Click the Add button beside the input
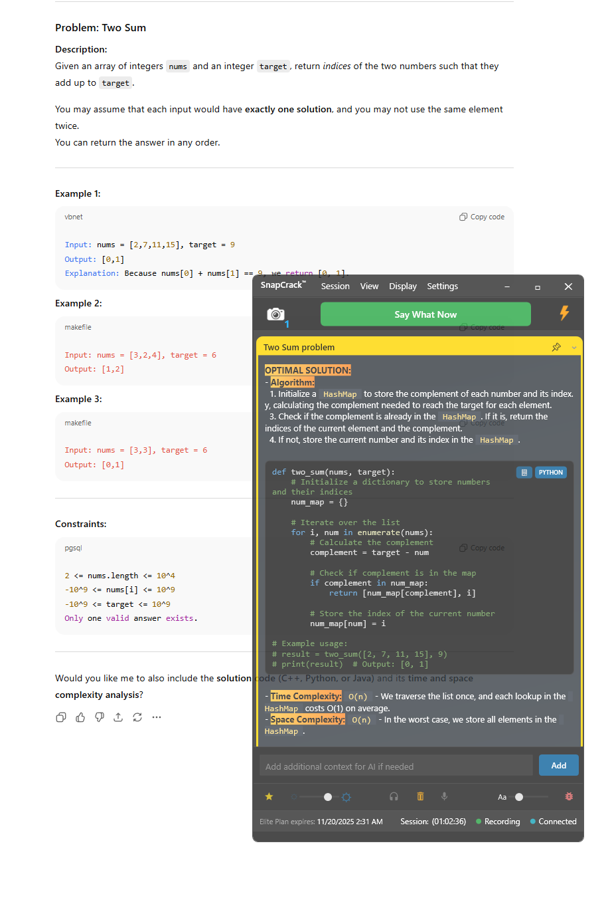The width and height of the screenshot is (610, 904). (558, 765)
